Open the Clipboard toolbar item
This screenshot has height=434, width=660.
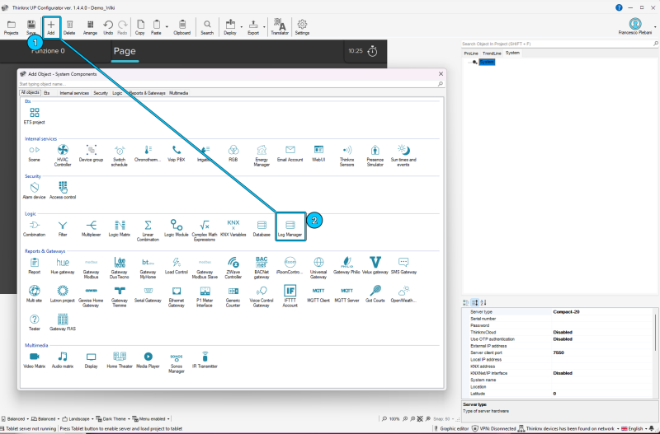pos(181,28)
